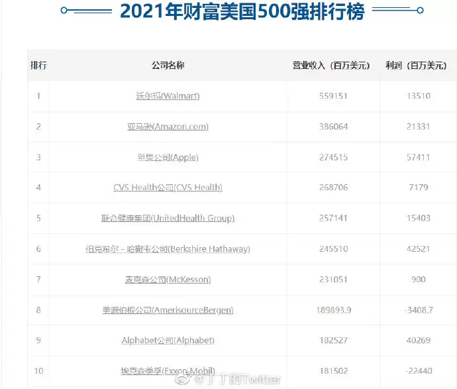Select UnitedHealth profit value 15403
457x389 pixels.
click(x=419, y=218)
